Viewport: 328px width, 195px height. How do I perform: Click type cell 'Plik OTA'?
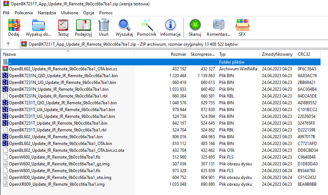click(x=227, y=150)
